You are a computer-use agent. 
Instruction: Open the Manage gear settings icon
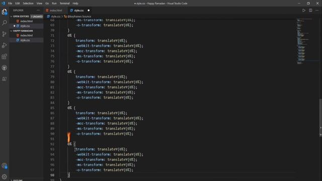click(5, 176)
